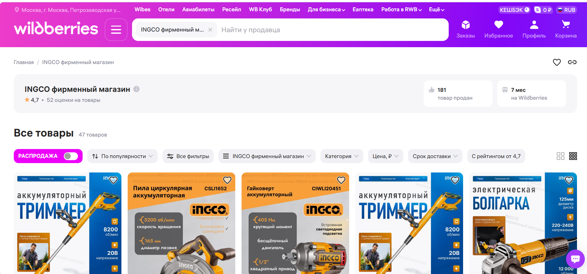Open the second аккумуляторный триммер product image

[x=409, y=223]
